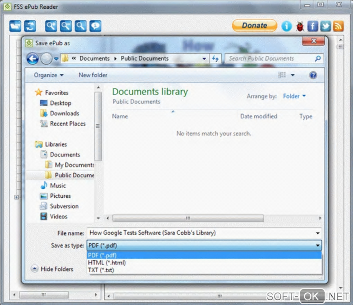Screen dimensions: 353x305
Task: Sort by the Name column header
Action: [x=120, y=116]
